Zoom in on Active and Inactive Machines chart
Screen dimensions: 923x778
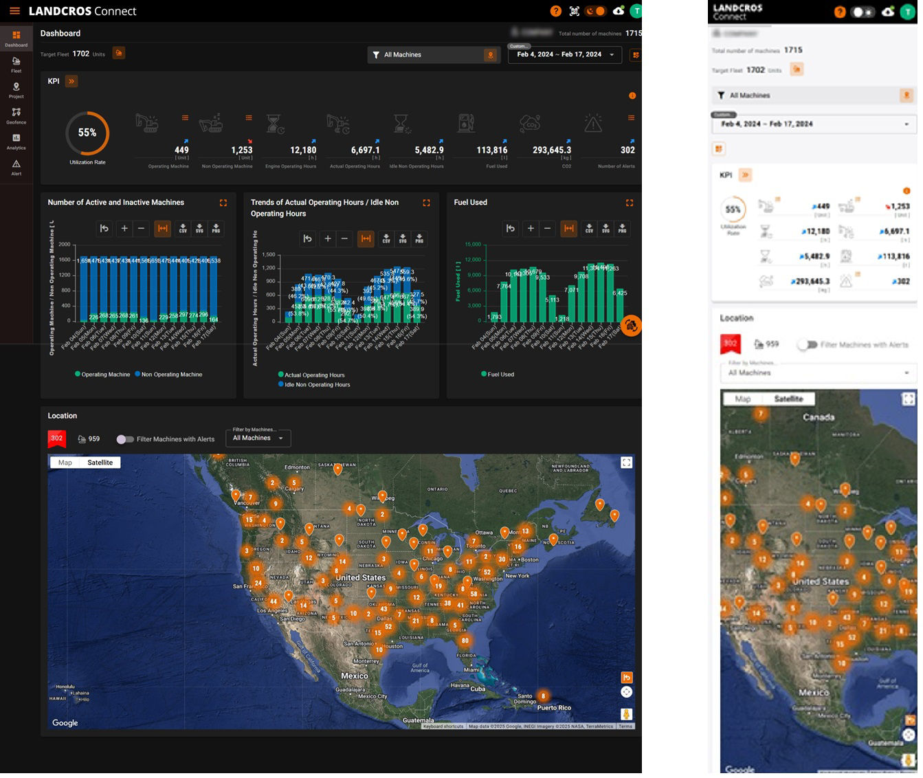click(124, 229)
